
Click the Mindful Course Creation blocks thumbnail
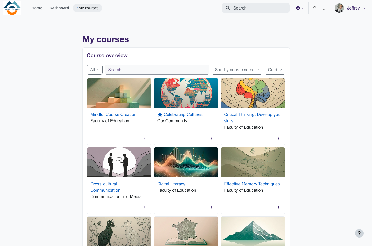tap(119, 93)
